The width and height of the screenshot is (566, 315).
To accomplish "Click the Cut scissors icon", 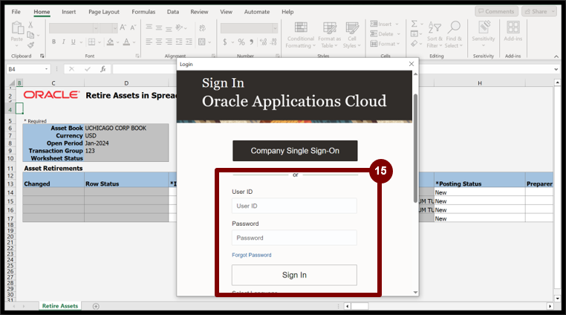I will point(30,25).
